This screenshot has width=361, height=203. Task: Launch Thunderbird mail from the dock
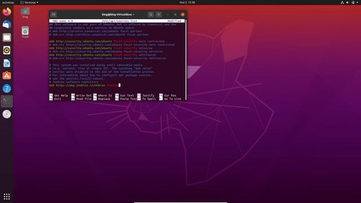coord(7,24)
